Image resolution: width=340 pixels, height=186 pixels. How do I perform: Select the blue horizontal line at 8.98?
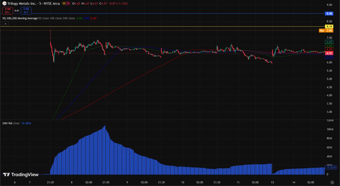[162, 13]
